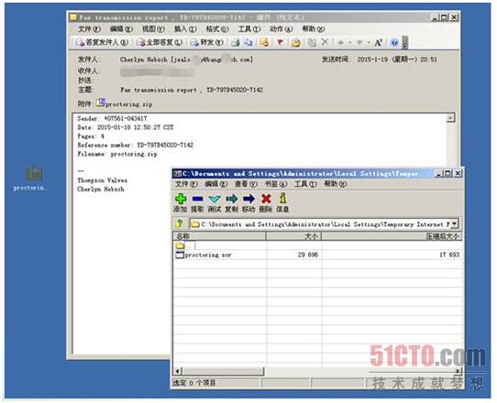Expand the 7-Zip address path dropdown

pos(455,223)
